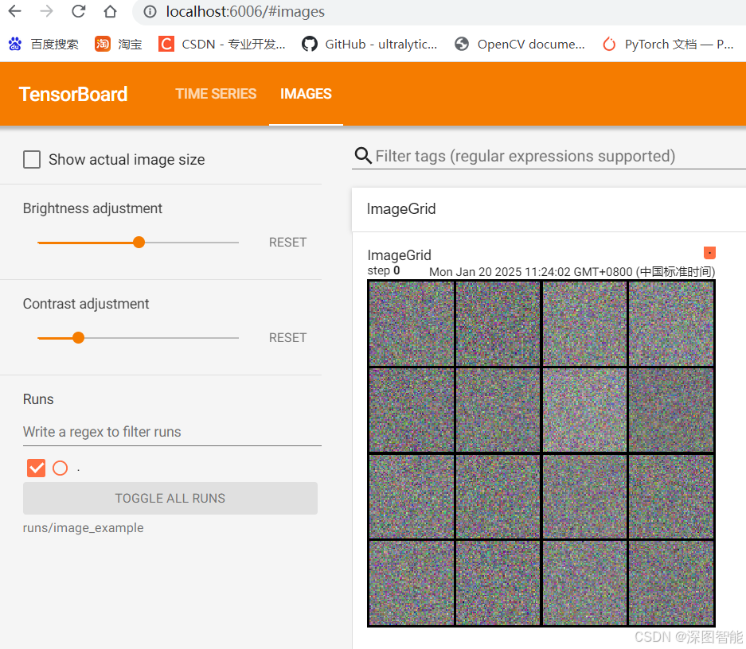Click the Brightness adjustment label
The image size is (746, 649).
coord(93,208)
